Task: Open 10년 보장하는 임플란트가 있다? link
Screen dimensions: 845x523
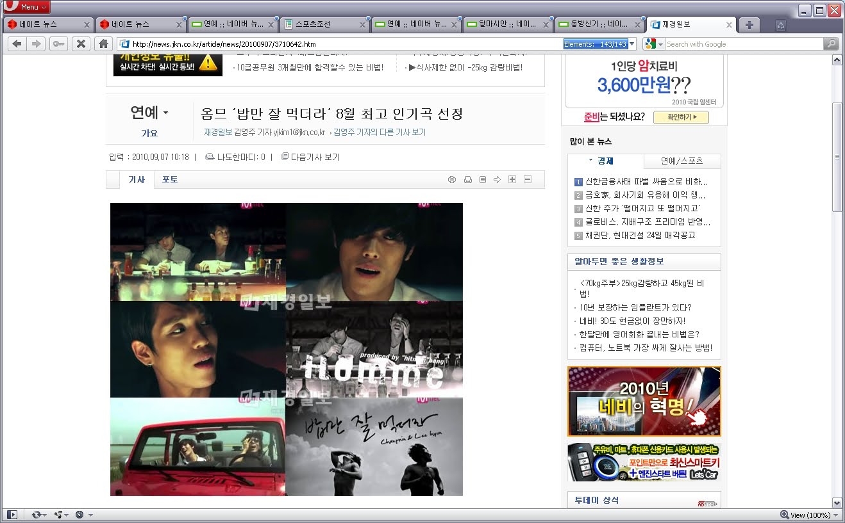Action: tap(635, 307)
